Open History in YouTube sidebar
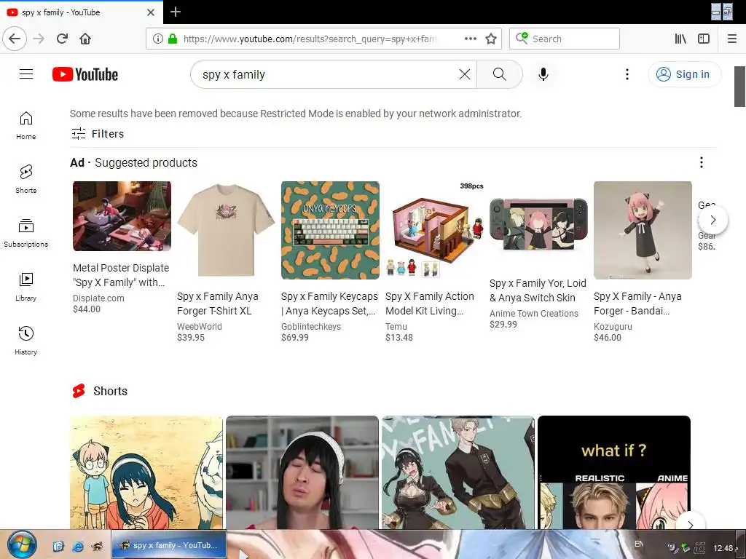This screenshot has width=746, height=559. pyautogui.click(x=25, y=341)
